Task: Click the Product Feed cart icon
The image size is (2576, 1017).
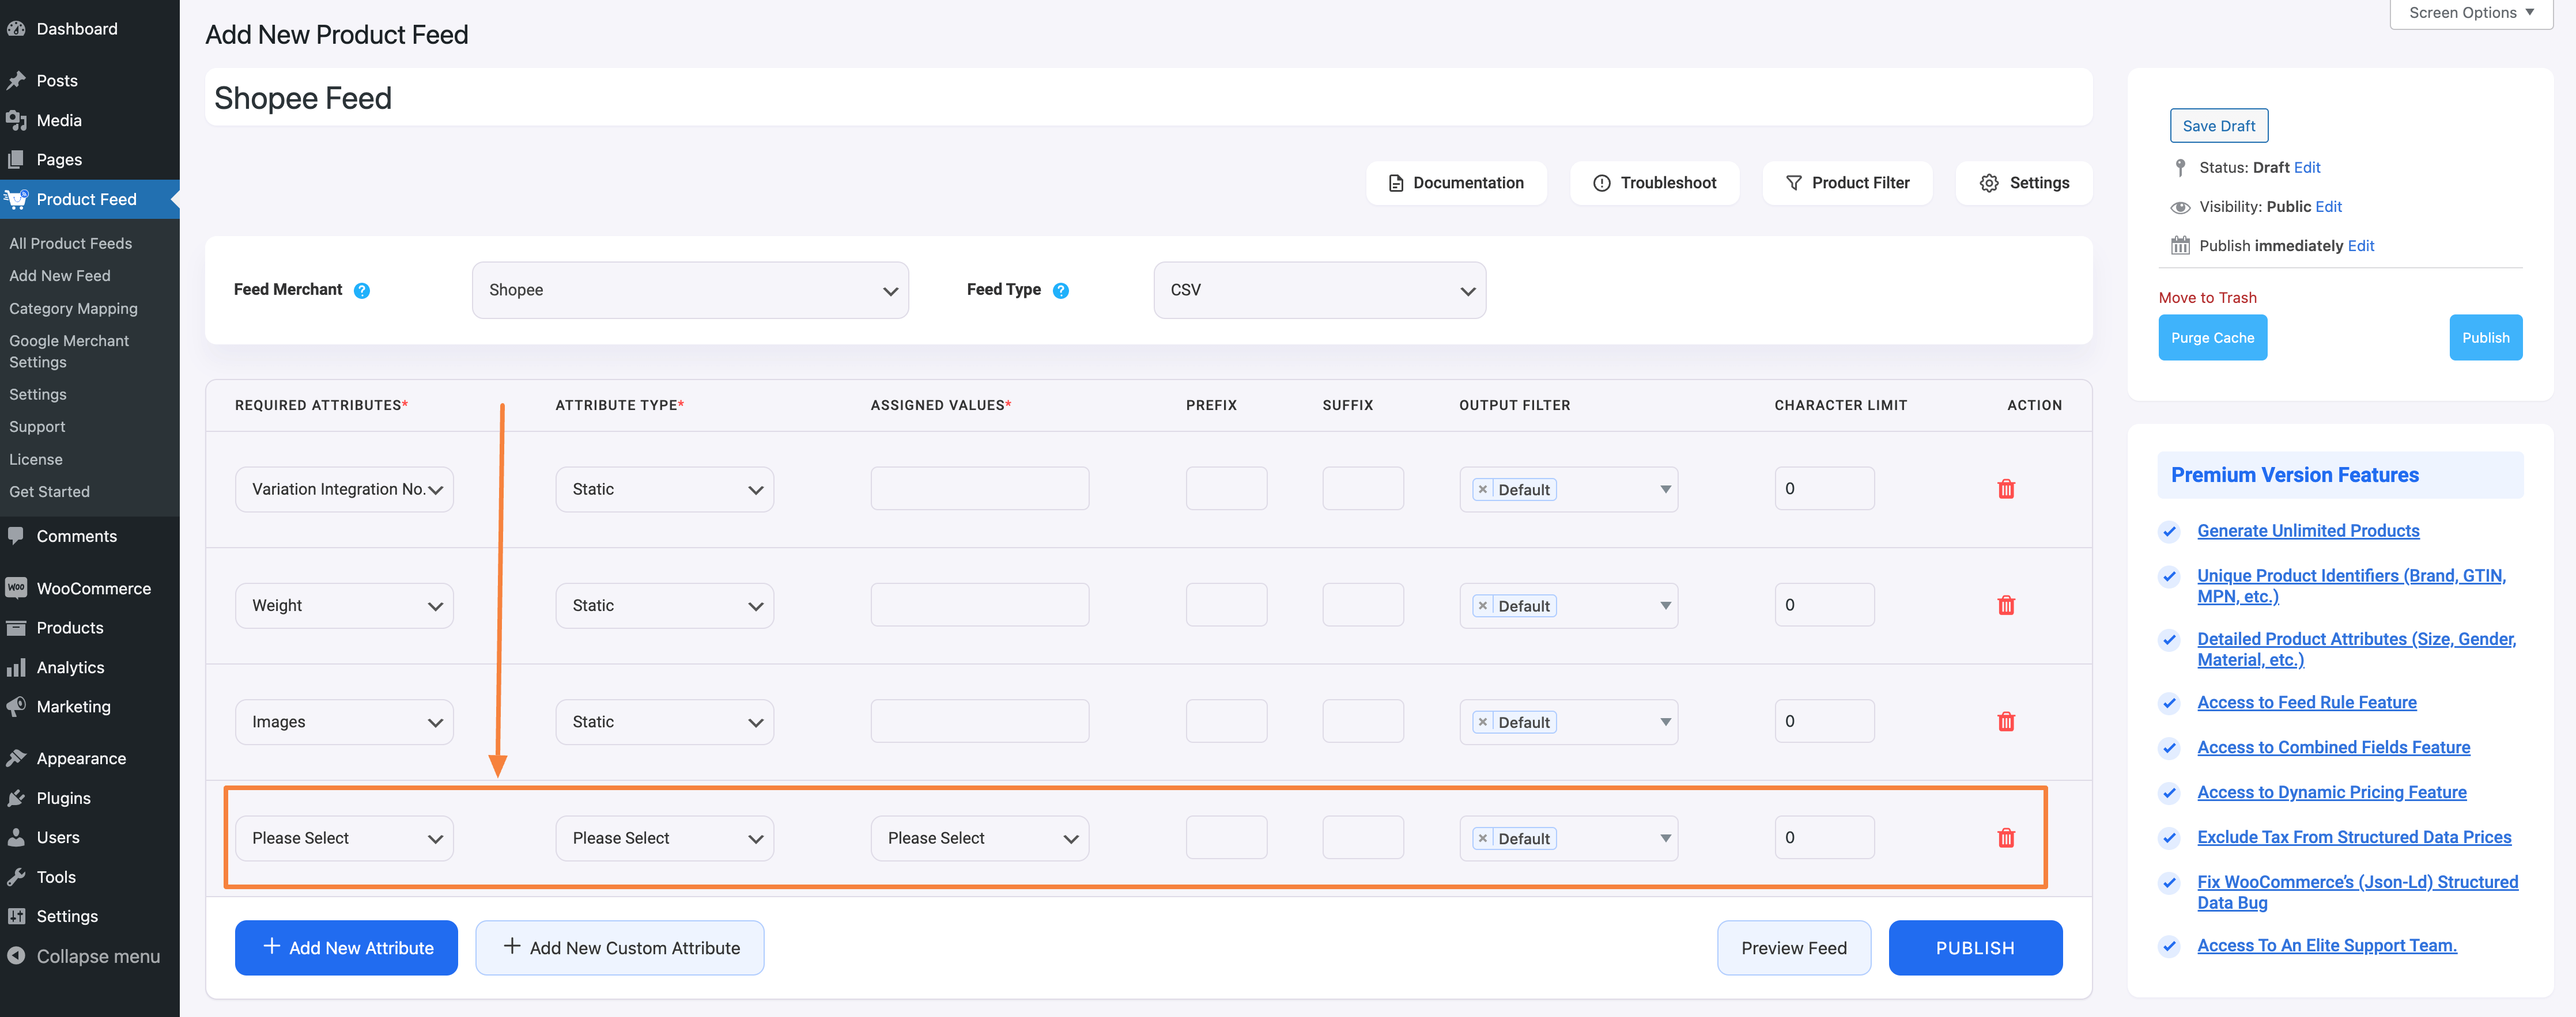Action: (x=16, y=199)
